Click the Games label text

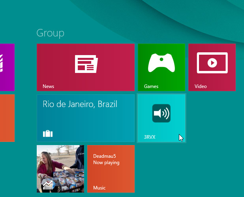(151, 86)
